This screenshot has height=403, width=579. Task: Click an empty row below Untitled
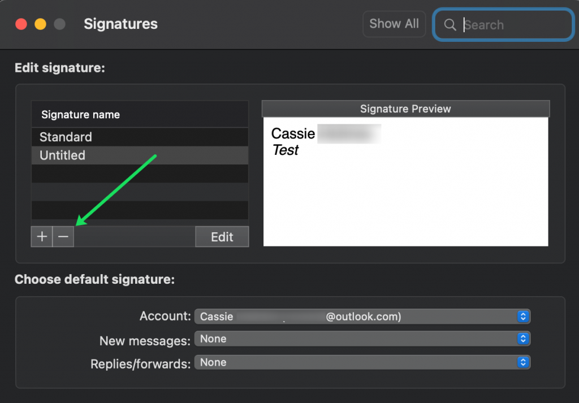click(x=140, y=174)
